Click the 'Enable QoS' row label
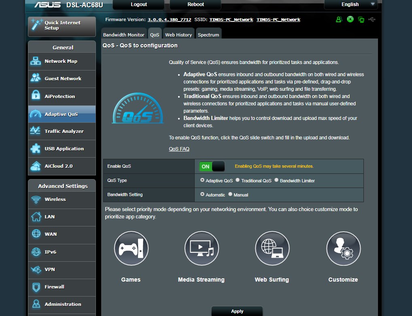The image size is (412, 316). 119,166
